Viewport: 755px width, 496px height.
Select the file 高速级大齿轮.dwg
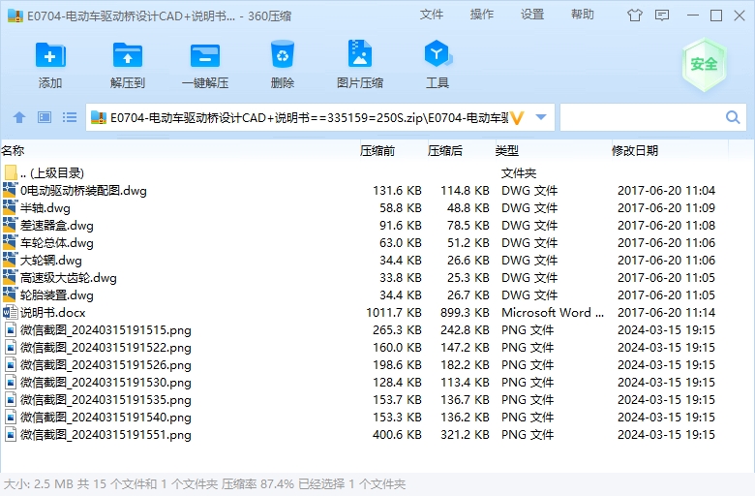[69, 278]
